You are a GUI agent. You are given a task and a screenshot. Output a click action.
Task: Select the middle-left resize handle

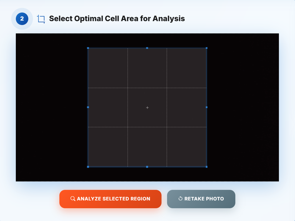tap(88, 107)
